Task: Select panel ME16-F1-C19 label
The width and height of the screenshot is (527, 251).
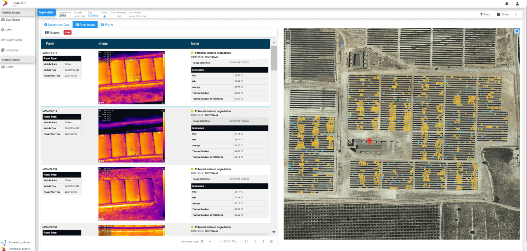Action: click(50, 111)
